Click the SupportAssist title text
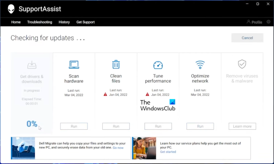Image resolution: width=274 pixels, height=164 pixels. (40, 9)
